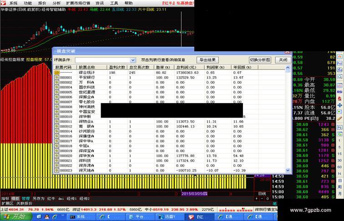Switch to daily 日 period in the sidebar

click(339, 181)
